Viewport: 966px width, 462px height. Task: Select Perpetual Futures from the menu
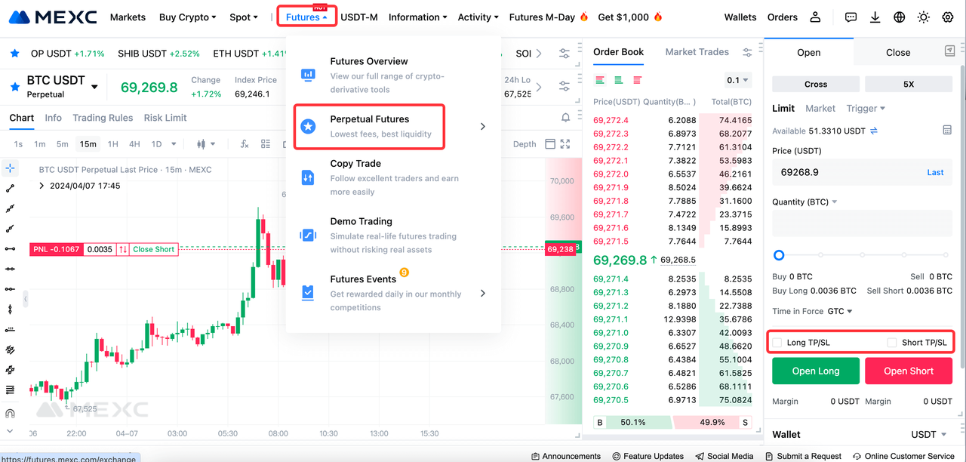pyautogui.click(x=369, y=126)
